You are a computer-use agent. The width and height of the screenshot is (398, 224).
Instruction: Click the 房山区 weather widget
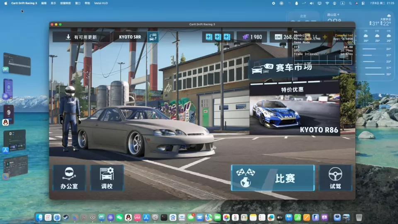tap(359, 46)
